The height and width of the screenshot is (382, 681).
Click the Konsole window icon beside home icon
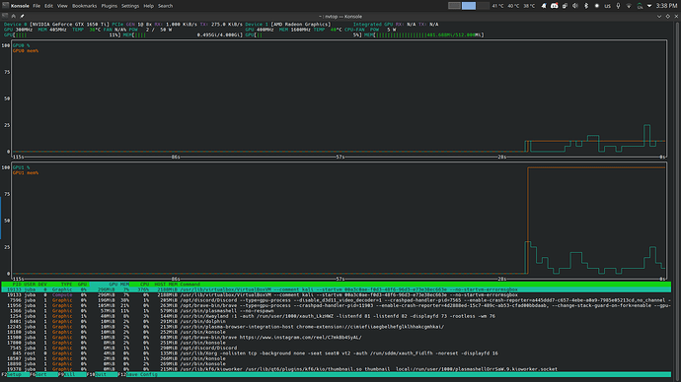(x=5, y=16)
